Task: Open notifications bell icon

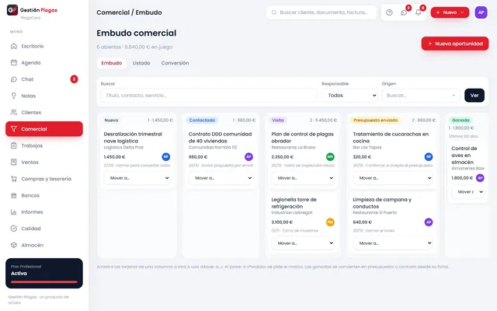Action: [419, 12]
